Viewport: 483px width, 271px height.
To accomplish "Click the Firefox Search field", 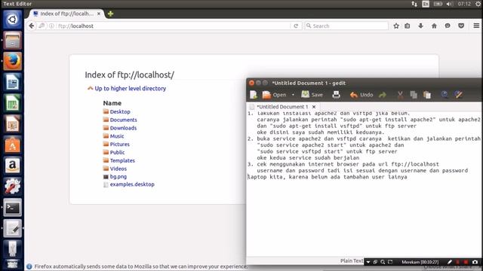I will (x=346, y=26).
